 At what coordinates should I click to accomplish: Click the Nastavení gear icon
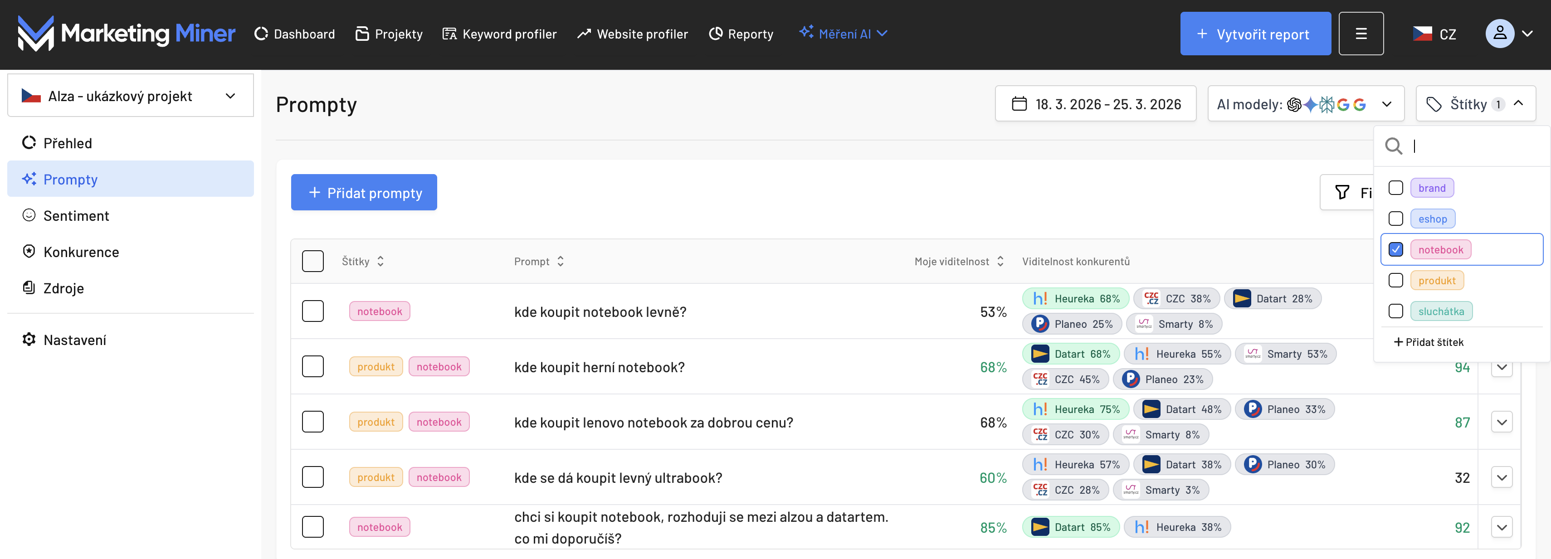[x=29, y=340]
